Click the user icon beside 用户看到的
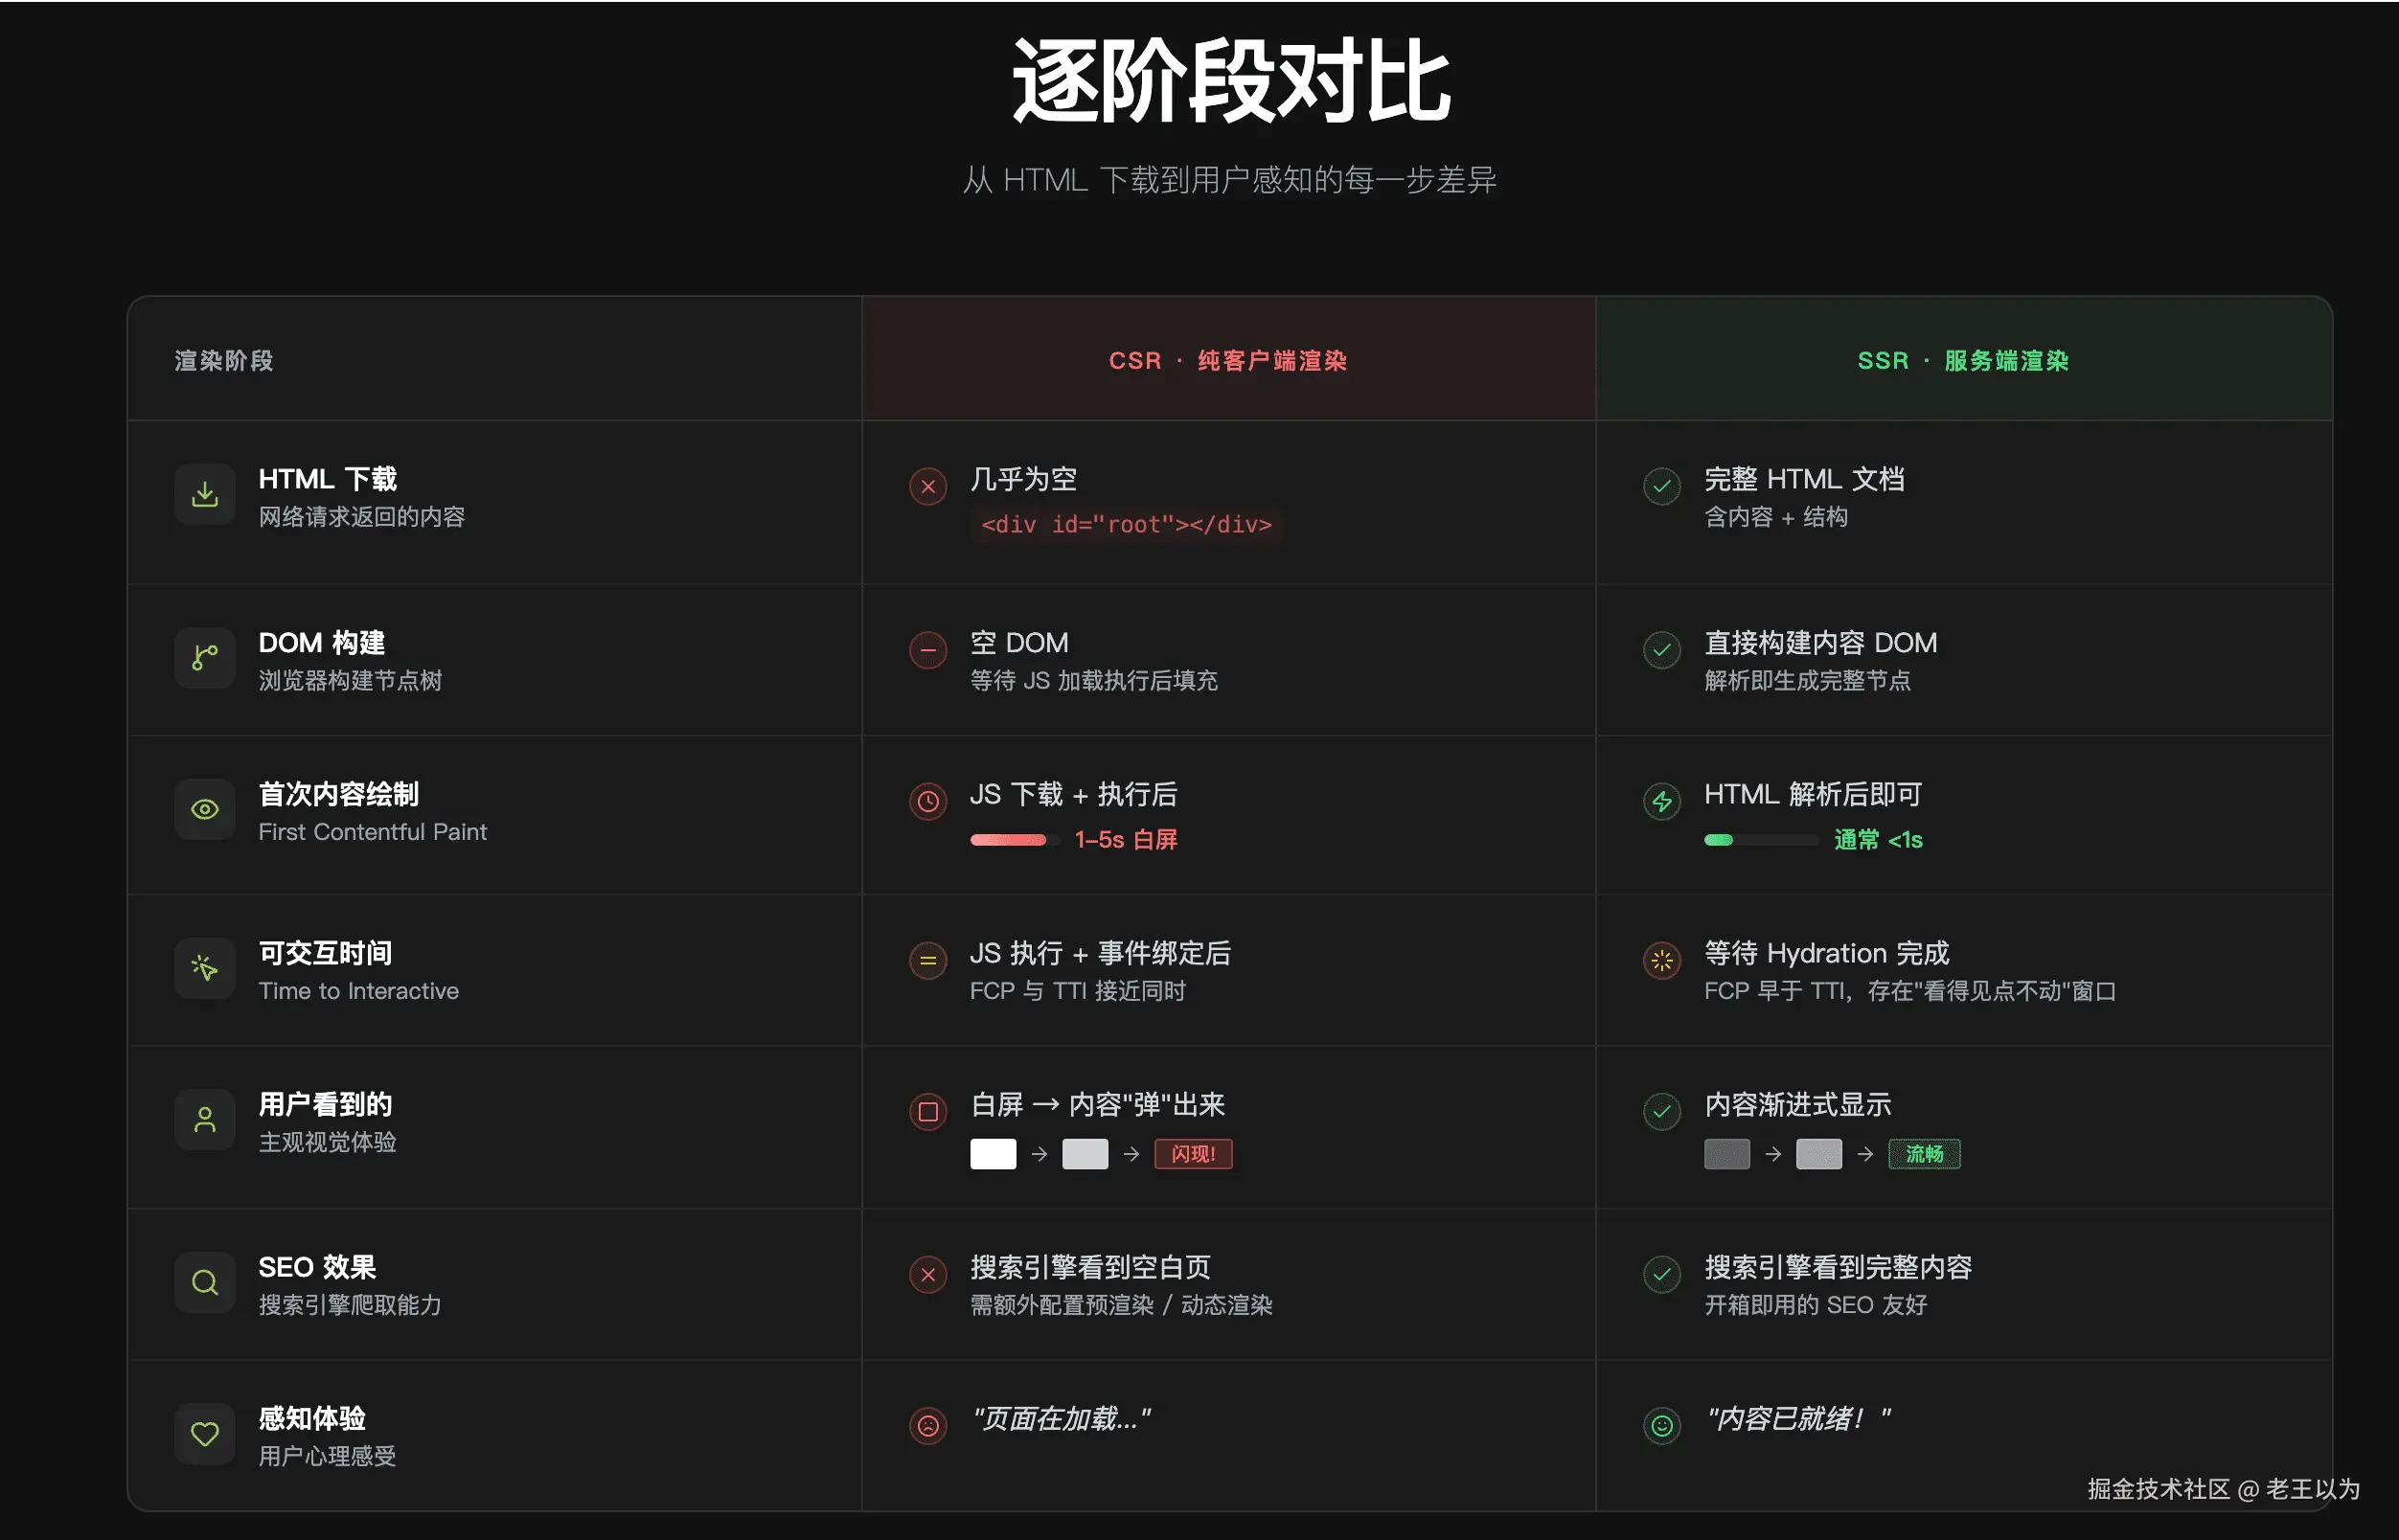The width and height of the screenshot is (2399, 1540). (205, 1119)
